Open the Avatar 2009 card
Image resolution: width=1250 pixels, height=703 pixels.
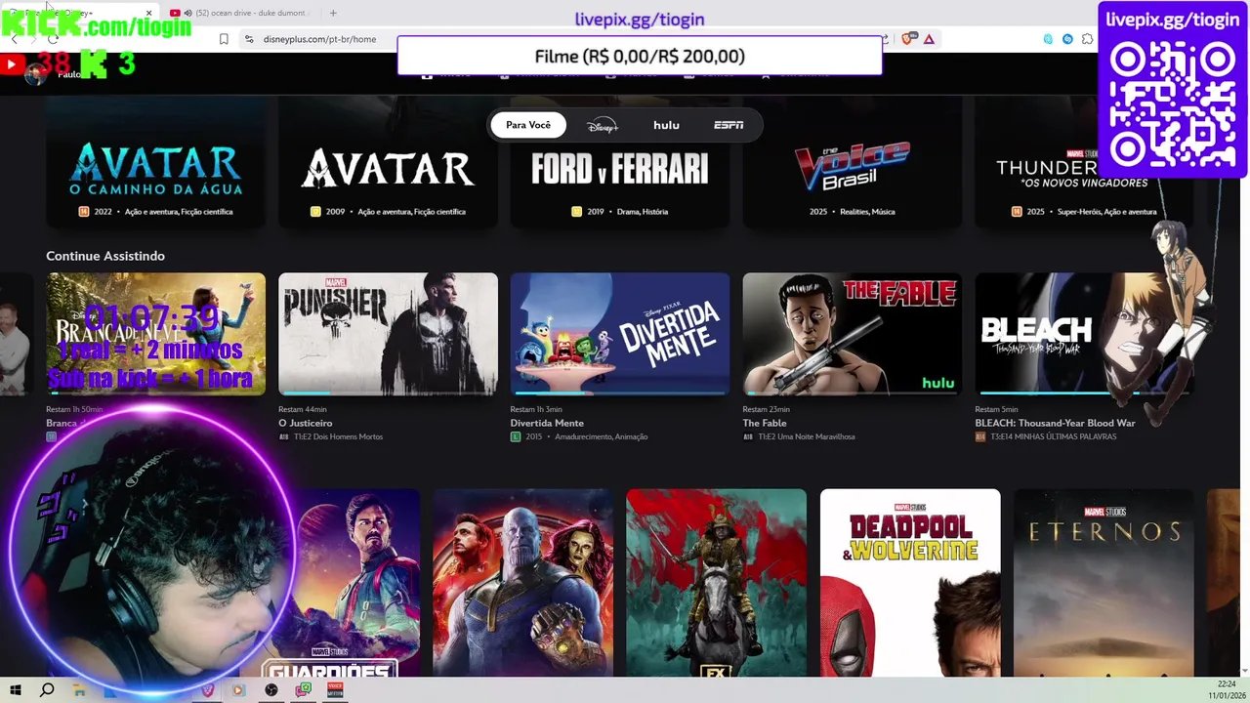(388, 162)
